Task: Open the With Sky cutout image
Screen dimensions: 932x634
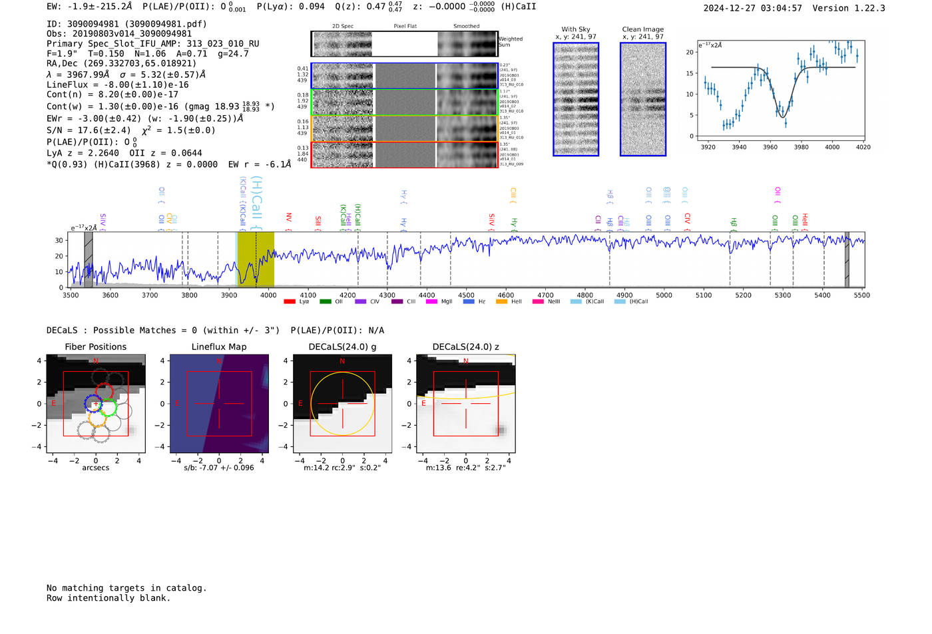Action: coord(576,99)
